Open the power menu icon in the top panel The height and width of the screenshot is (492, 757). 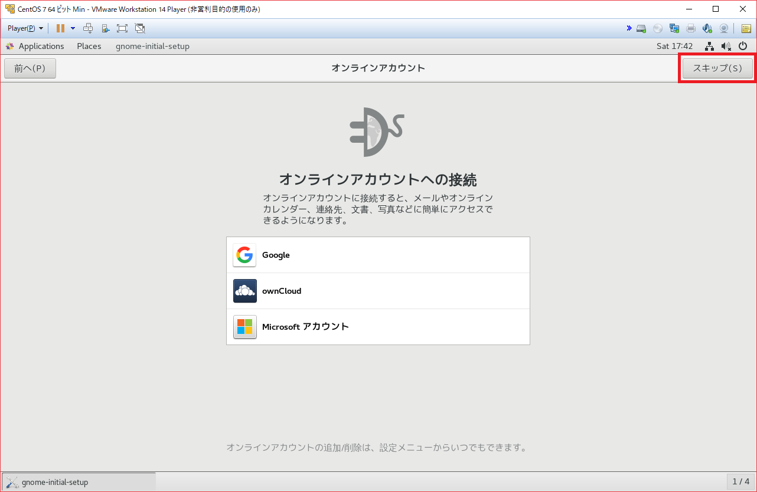(743, 46)
